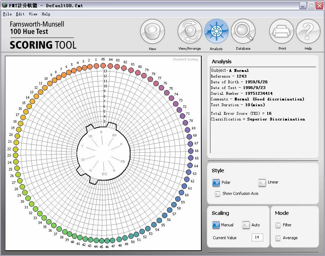Screen dimensions: 325x256
Task: Click the Current Value input field
Action: coord(257,237)
